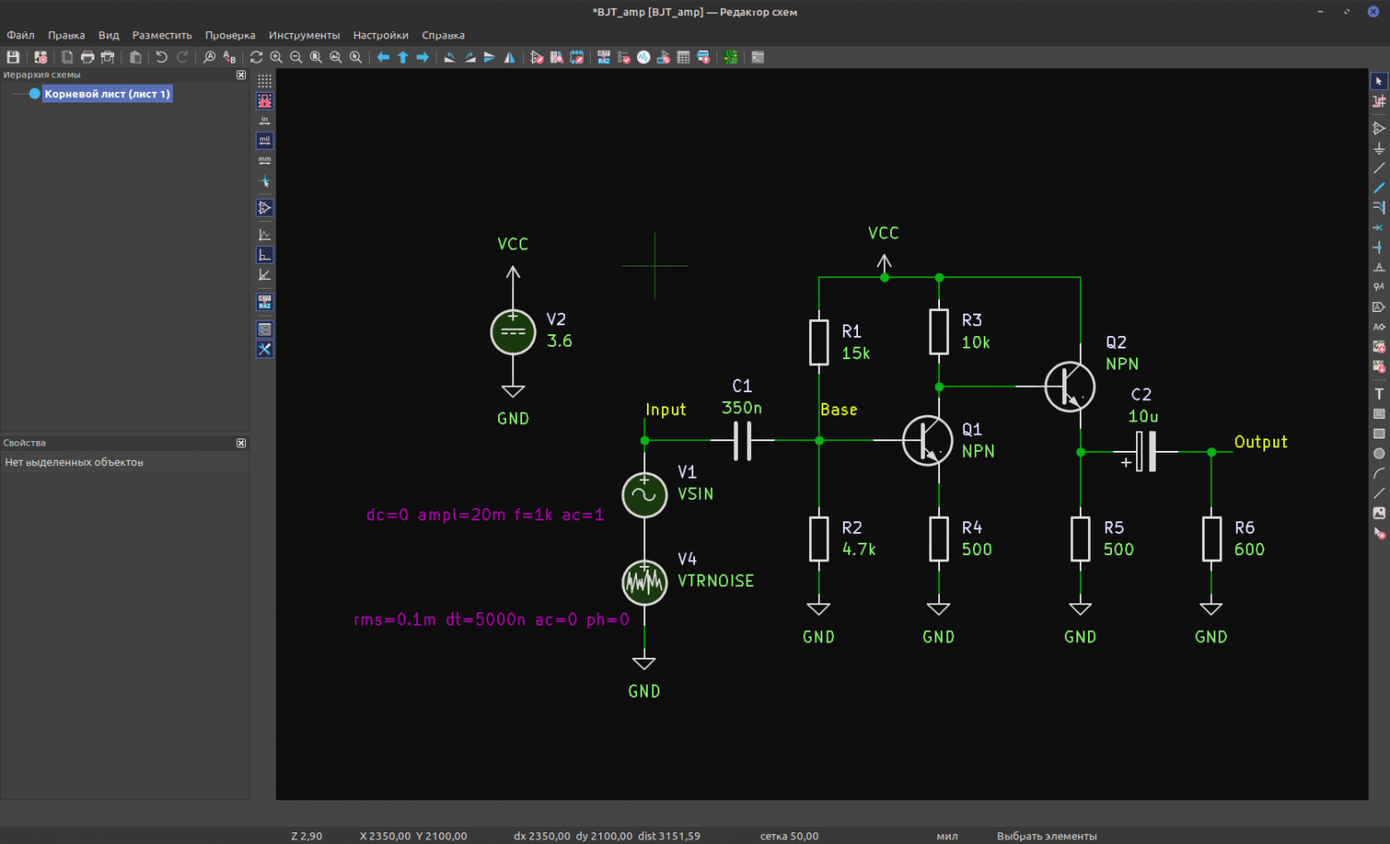Select the Draw wire tool

[x=1378, y=168]
